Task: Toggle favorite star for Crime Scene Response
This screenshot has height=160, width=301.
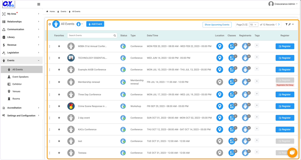Action: tap(59, 106)
